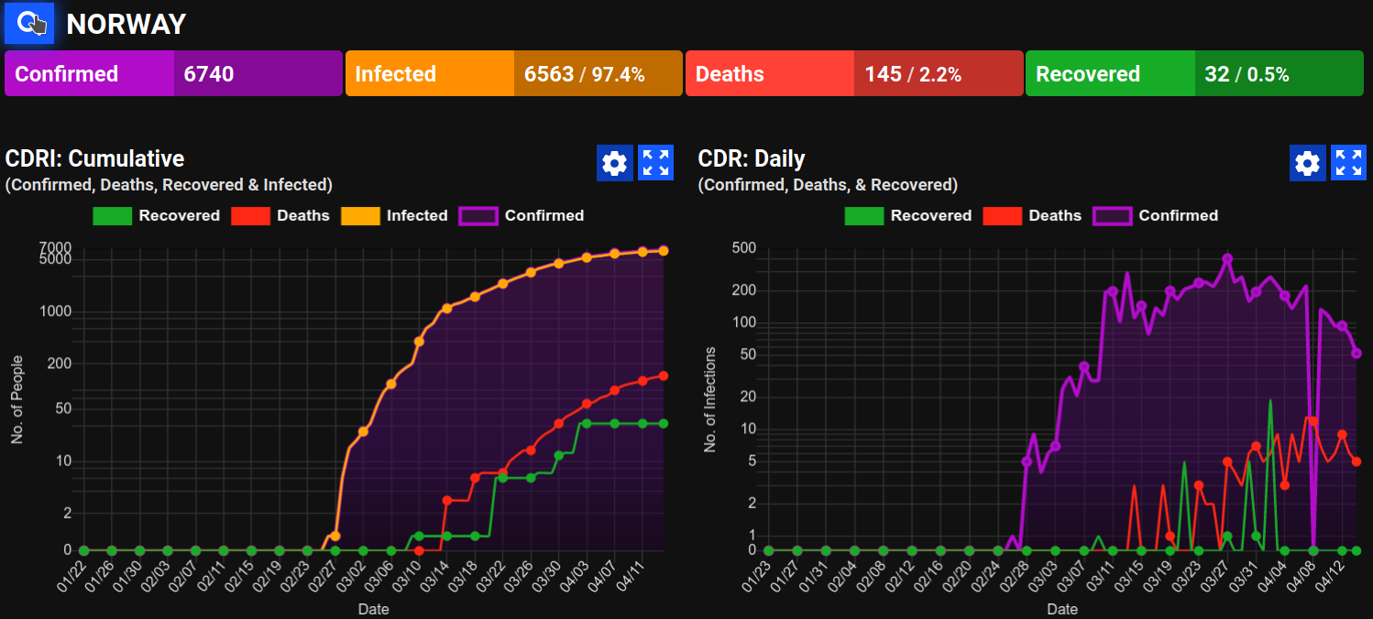1373x619 pixels.
Task: Click the 04/11 date tick on Cumulative chart
Action: 630,577
